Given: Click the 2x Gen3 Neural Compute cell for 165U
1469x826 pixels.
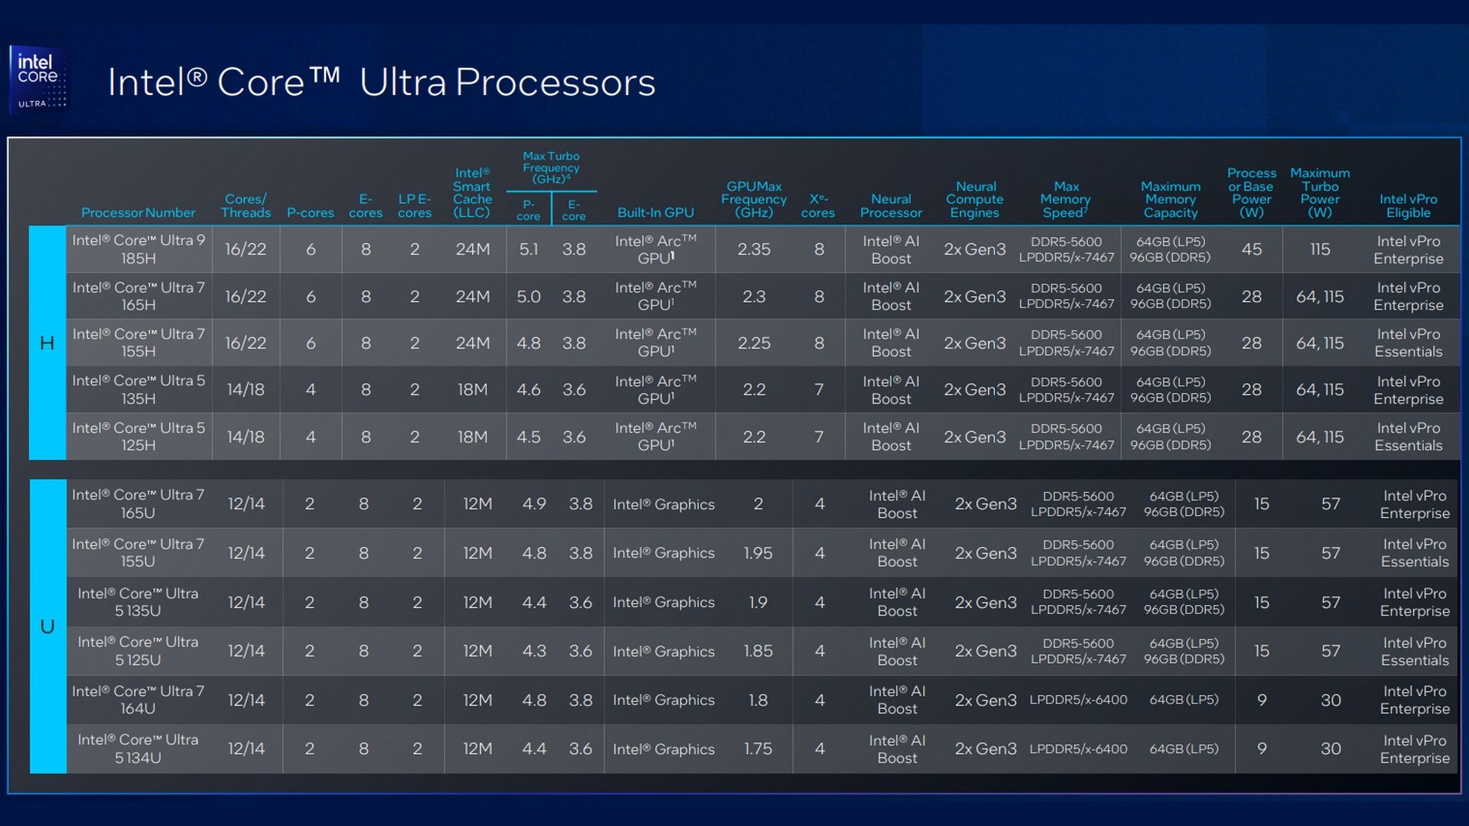Looking at the screenshot, I should pyautogui.click(x=985, y=504).
